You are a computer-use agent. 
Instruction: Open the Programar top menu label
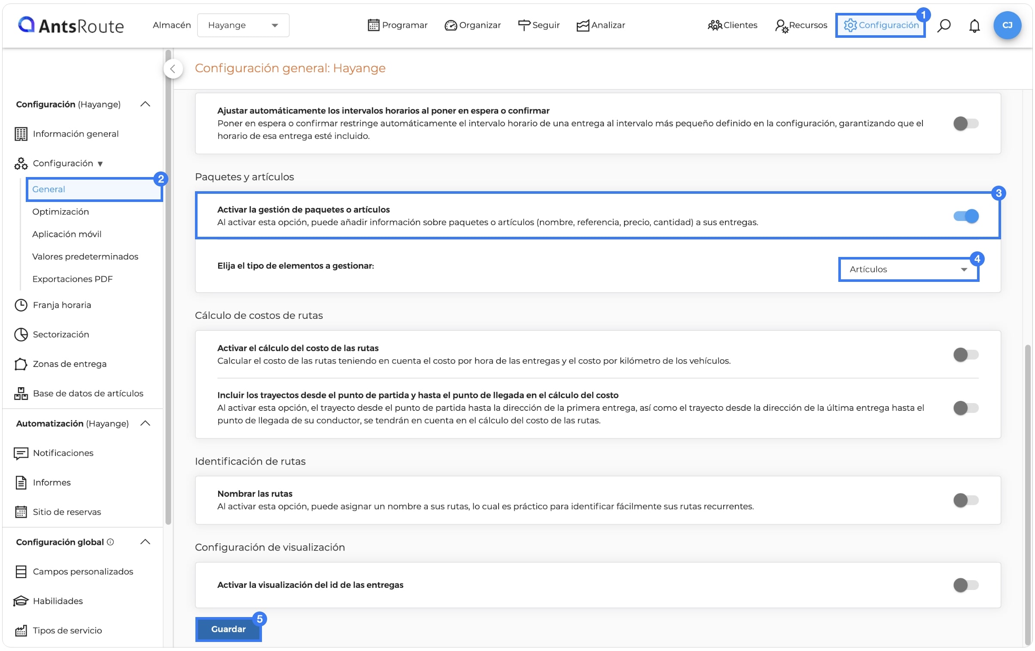click(x=405, y=25)
